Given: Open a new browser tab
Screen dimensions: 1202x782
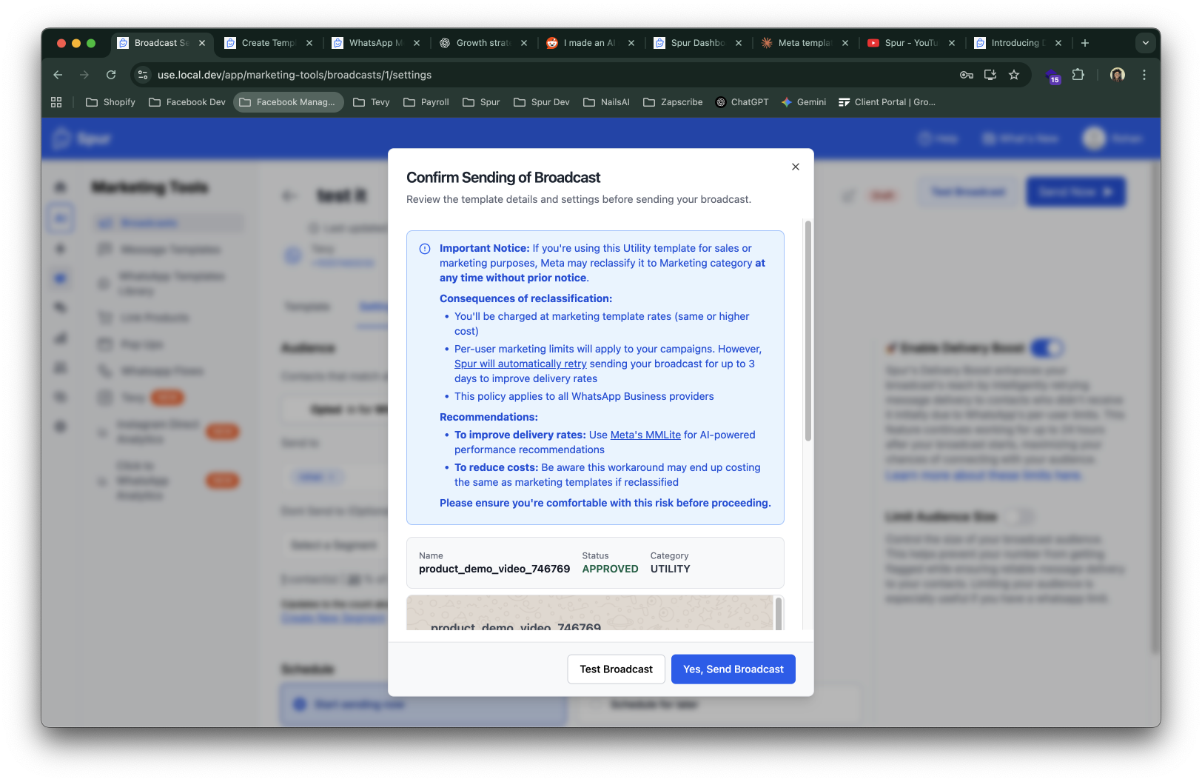Looking at the screenshot, I should point(1085,43).
